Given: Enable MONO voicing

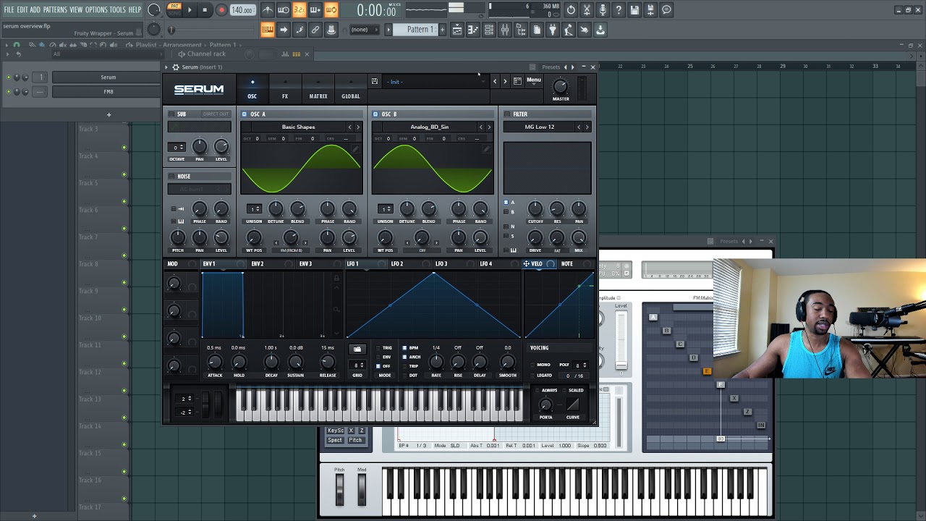Looking at the screenshot, I should pyautogui.click(x=532, y=365).
